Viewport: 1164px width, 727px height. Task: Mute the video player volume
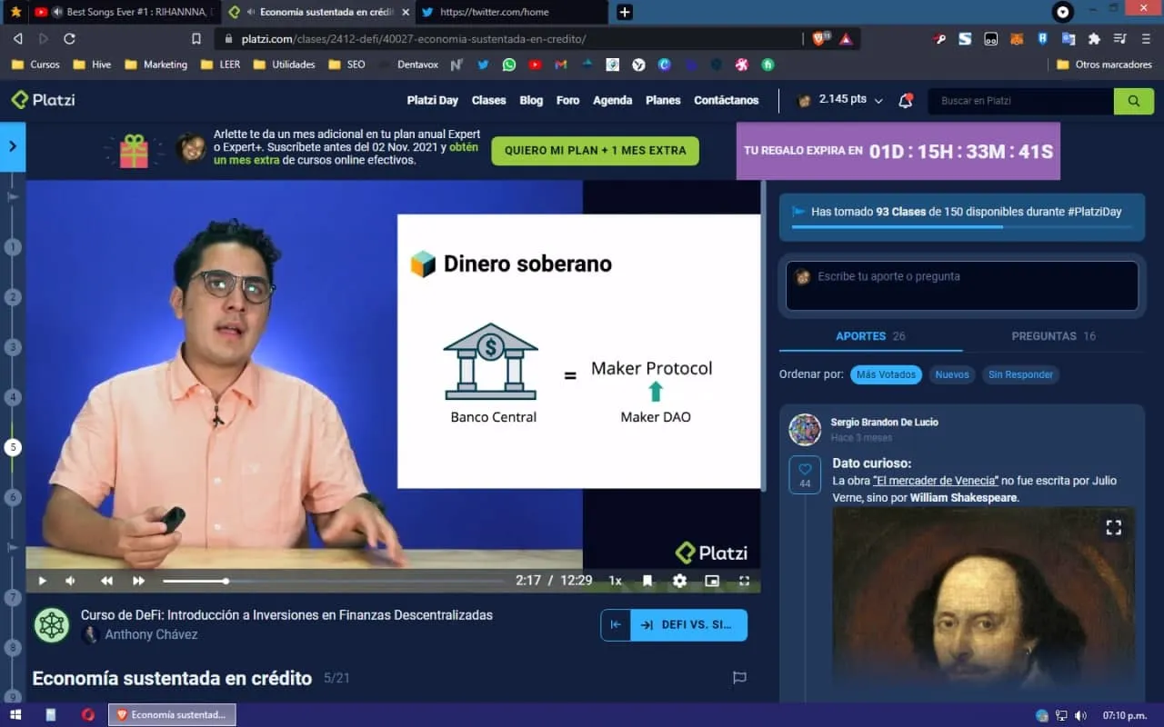point(70,581)
